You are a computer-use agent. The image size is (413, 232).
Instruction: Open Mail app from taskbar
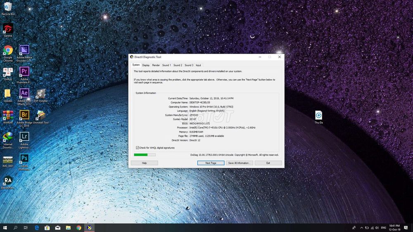[x=58, y=228]
